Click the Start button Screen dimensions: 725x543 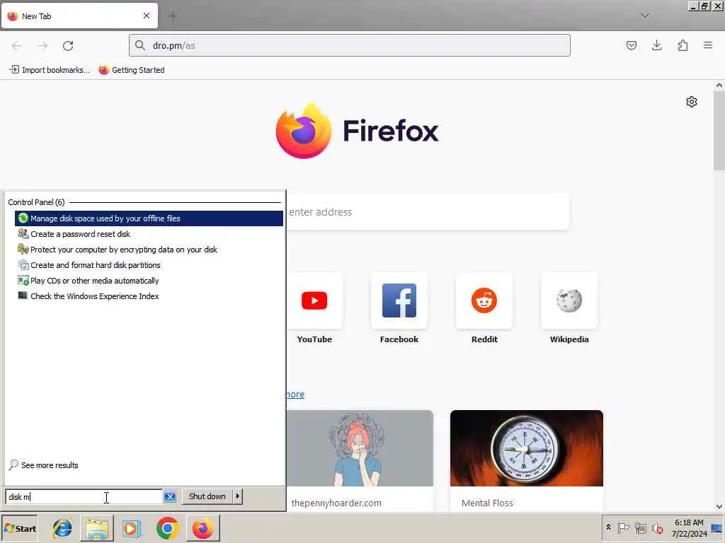pyautogui.click(x=19, y=529)
